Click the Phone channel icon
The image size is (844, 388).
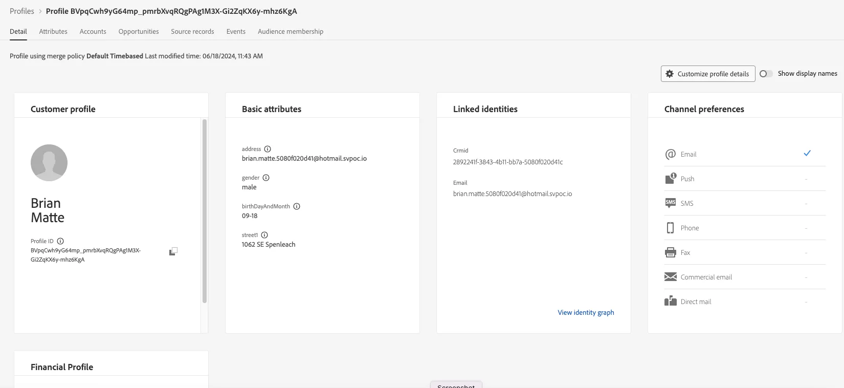[x=670, y=228]
